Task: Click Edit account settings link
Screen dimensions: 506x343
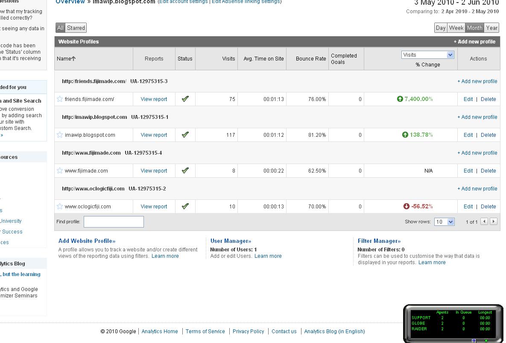Action: (184, 2)
